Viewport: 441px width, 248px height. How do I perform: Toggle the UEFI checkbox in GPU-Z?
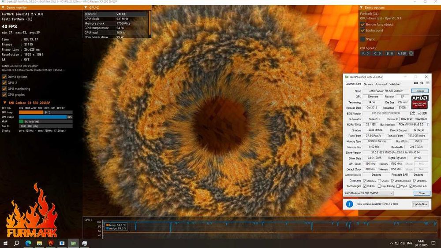(x=419, y=114)
